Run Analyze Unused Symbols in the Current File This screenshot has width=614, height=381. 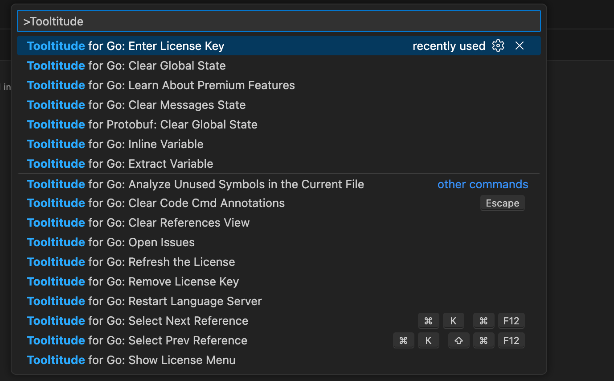tap(196, 184)
